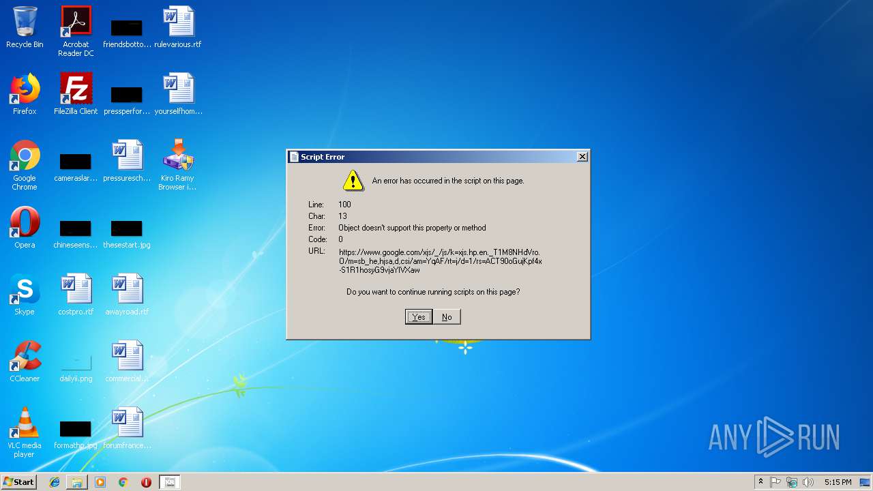Select pressperfor... file icon
The height and width of the screenshot is (491, 873).
tap(127, 100)
